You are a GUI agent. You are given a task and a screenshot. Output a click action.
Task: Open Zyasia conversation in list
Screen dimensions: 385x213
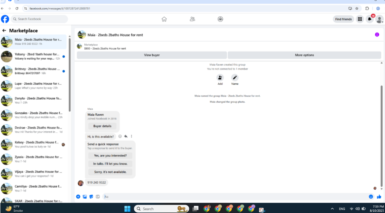tap(33, 159)
